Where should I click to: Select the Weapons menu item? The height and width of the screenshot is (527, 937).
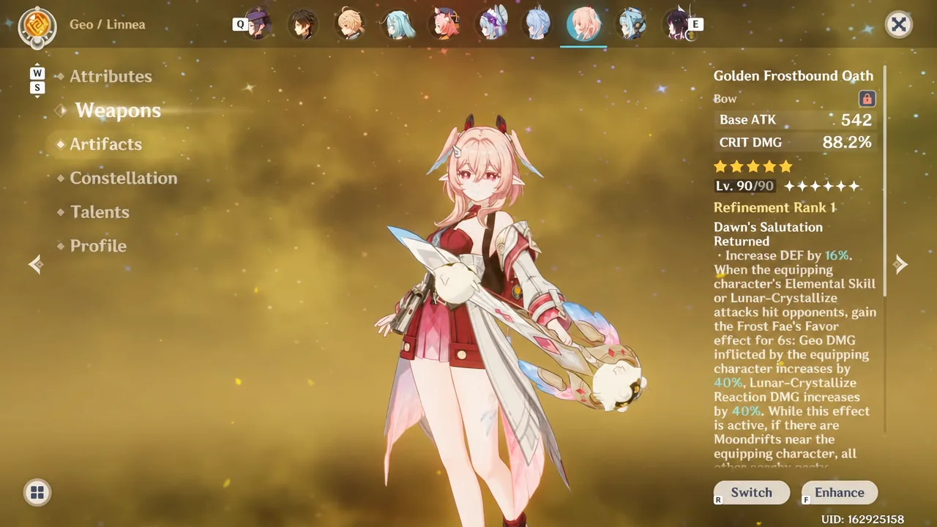(x=118, y=111)
